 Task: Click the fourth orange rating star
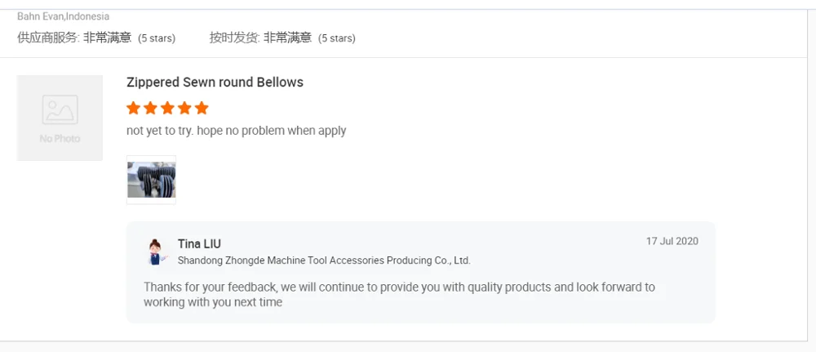point(184,108)
